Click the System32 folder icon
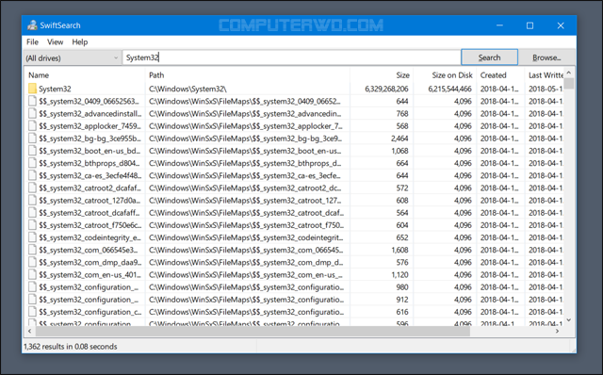 pyautogui.click(x=32, y=89)
